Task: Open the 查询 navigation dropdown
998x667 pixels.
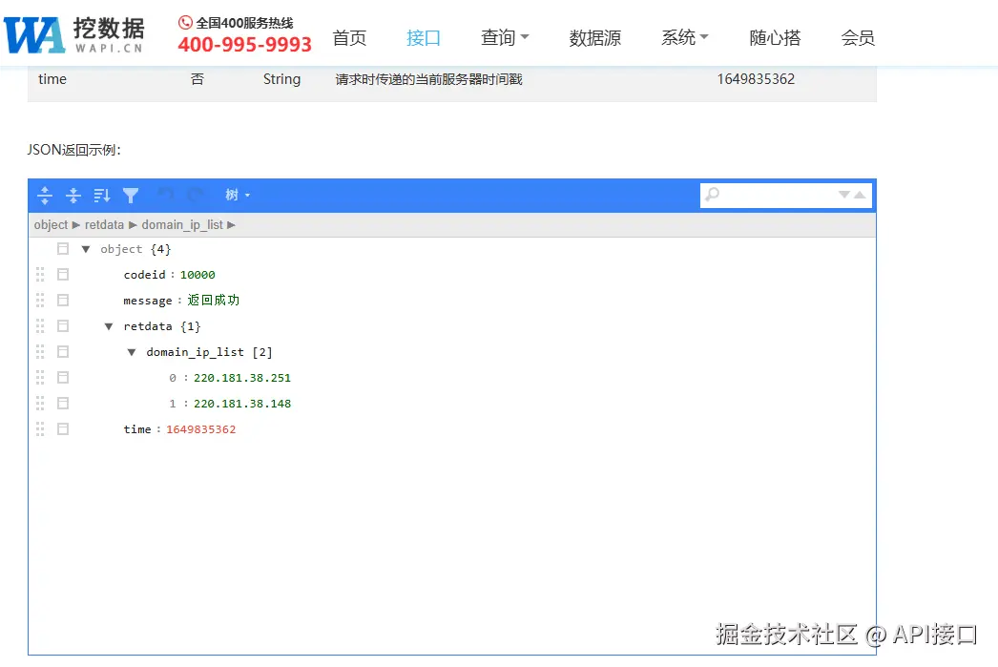Action: coord(505,37)
